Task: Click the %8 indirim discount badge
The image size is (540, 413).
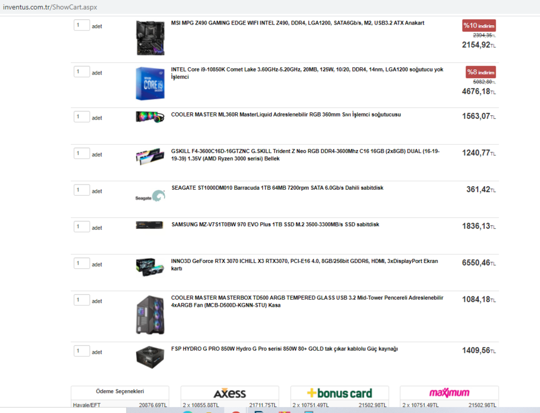Action: tap(481, 72)
